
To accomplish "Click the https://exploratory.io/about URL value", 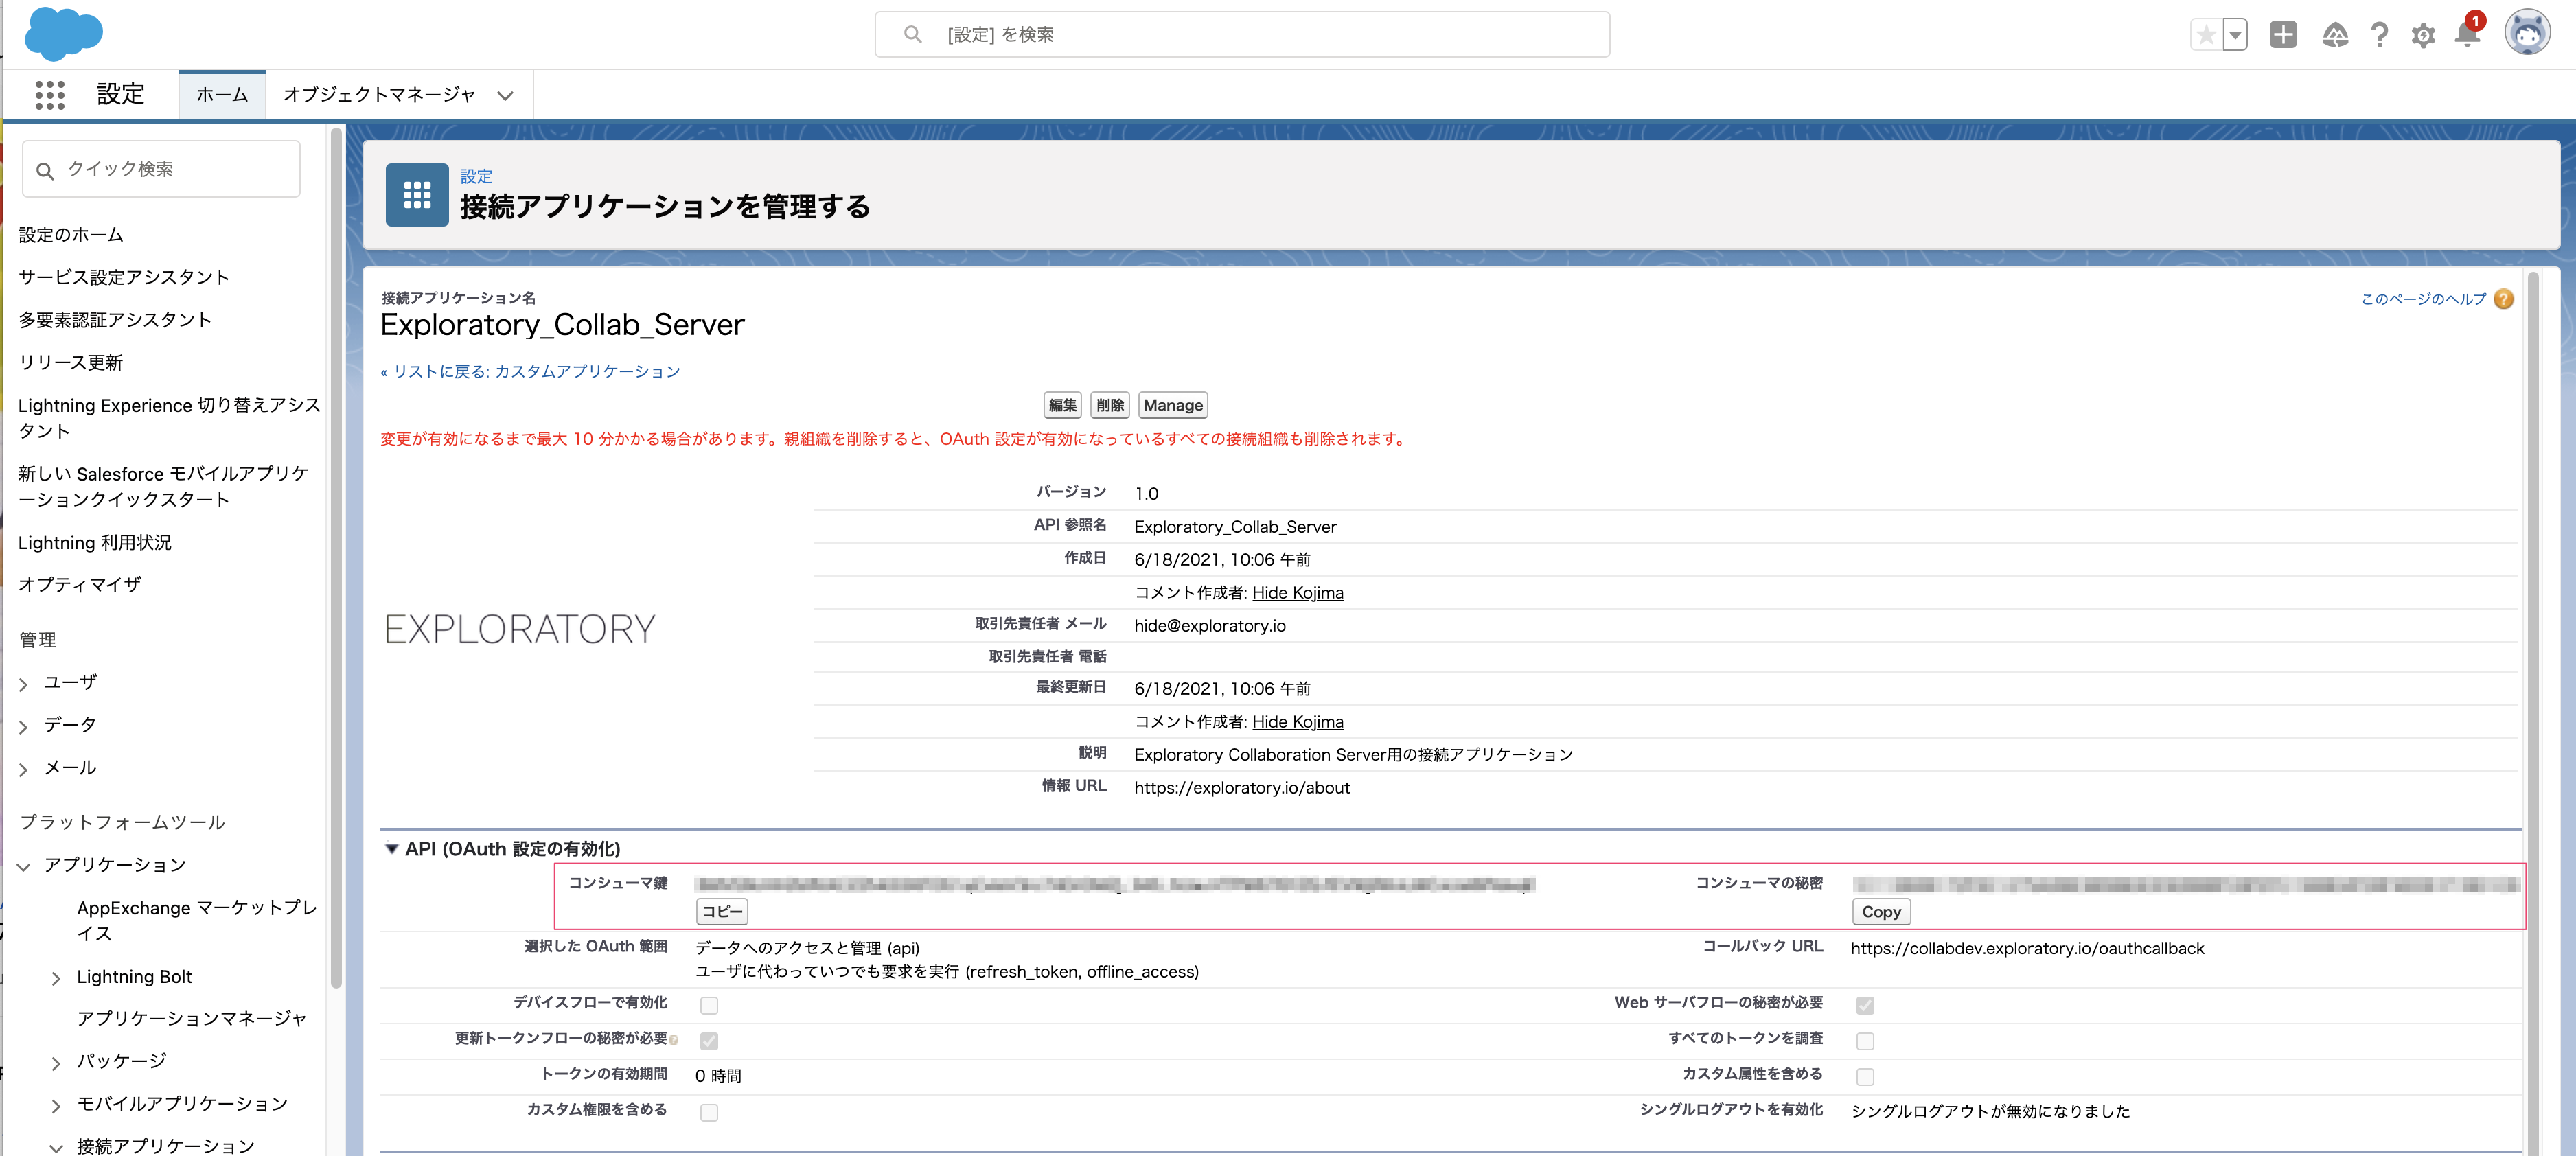I will (x=1242, y=788).
